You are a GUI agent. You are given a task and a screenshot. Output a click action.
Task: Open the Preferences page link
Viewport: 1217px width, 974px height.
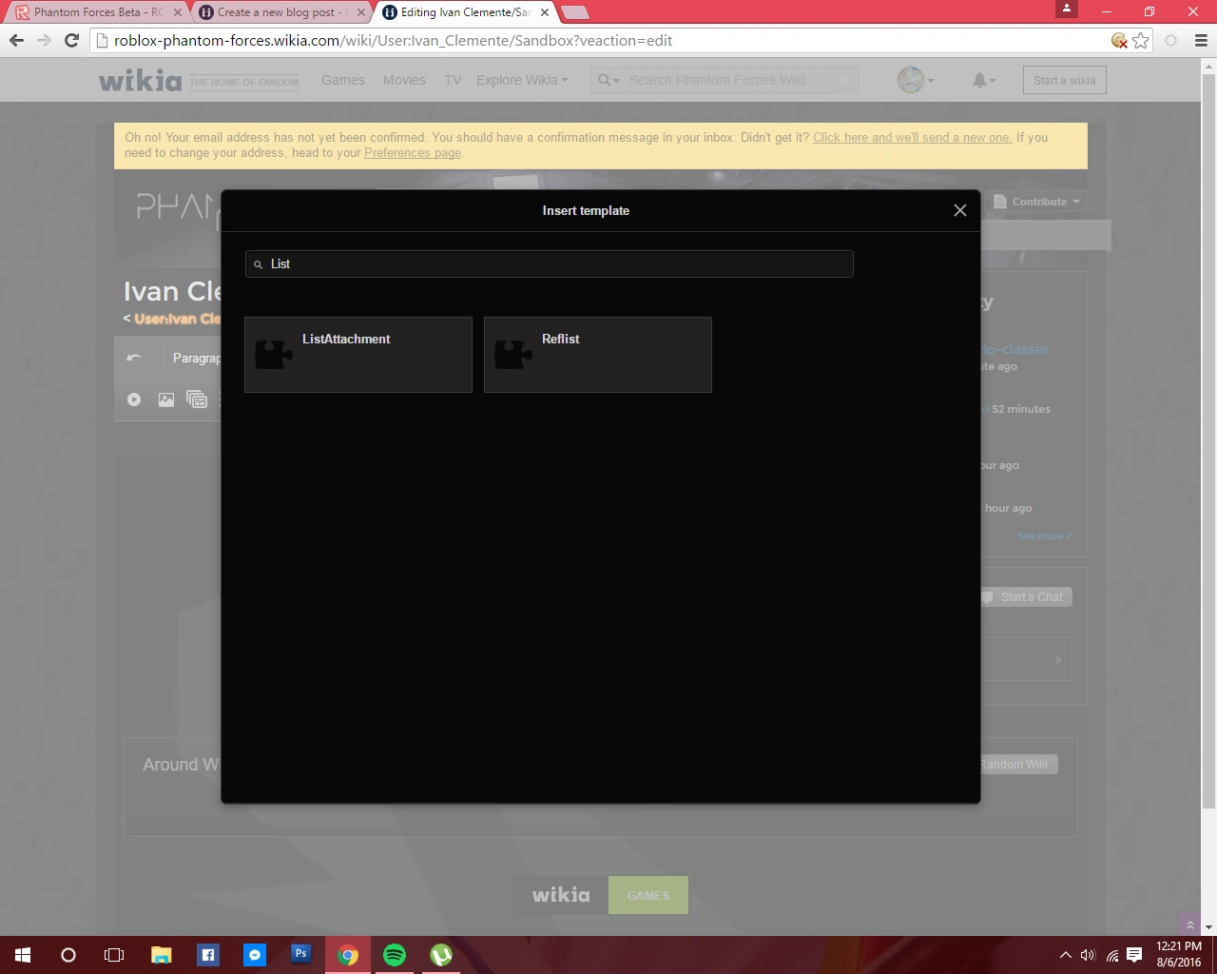[x=413, y=153]
